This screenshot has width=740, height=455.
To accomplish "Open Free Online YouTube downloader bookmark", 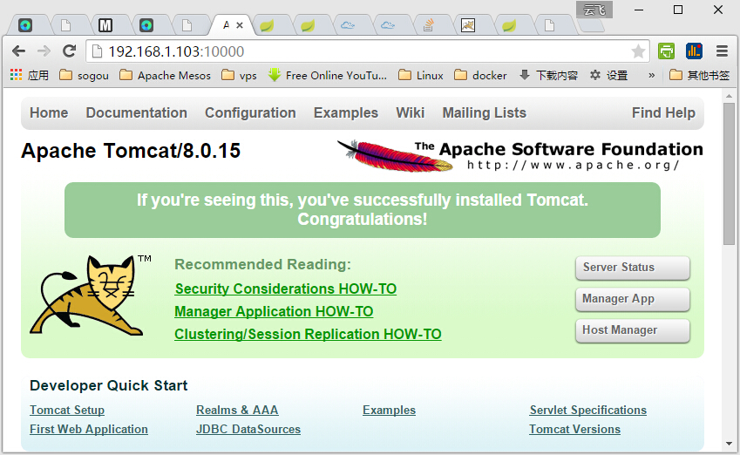I will pyautogui.click(x=327, y=75).
